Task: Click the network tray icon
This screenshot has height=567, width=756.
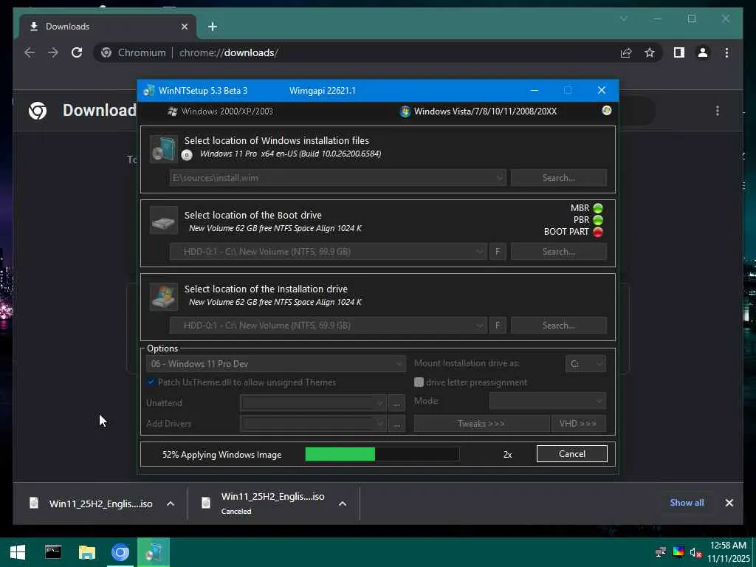Action: 661,552
